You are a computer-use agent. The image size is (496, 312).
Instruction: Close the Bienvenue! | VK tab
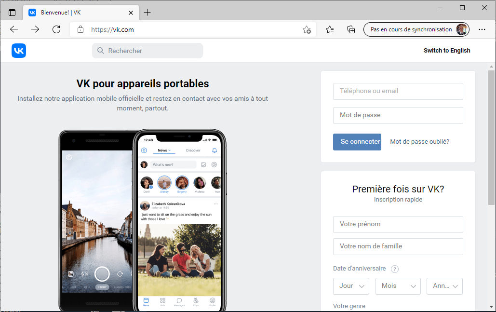(131, 13)
